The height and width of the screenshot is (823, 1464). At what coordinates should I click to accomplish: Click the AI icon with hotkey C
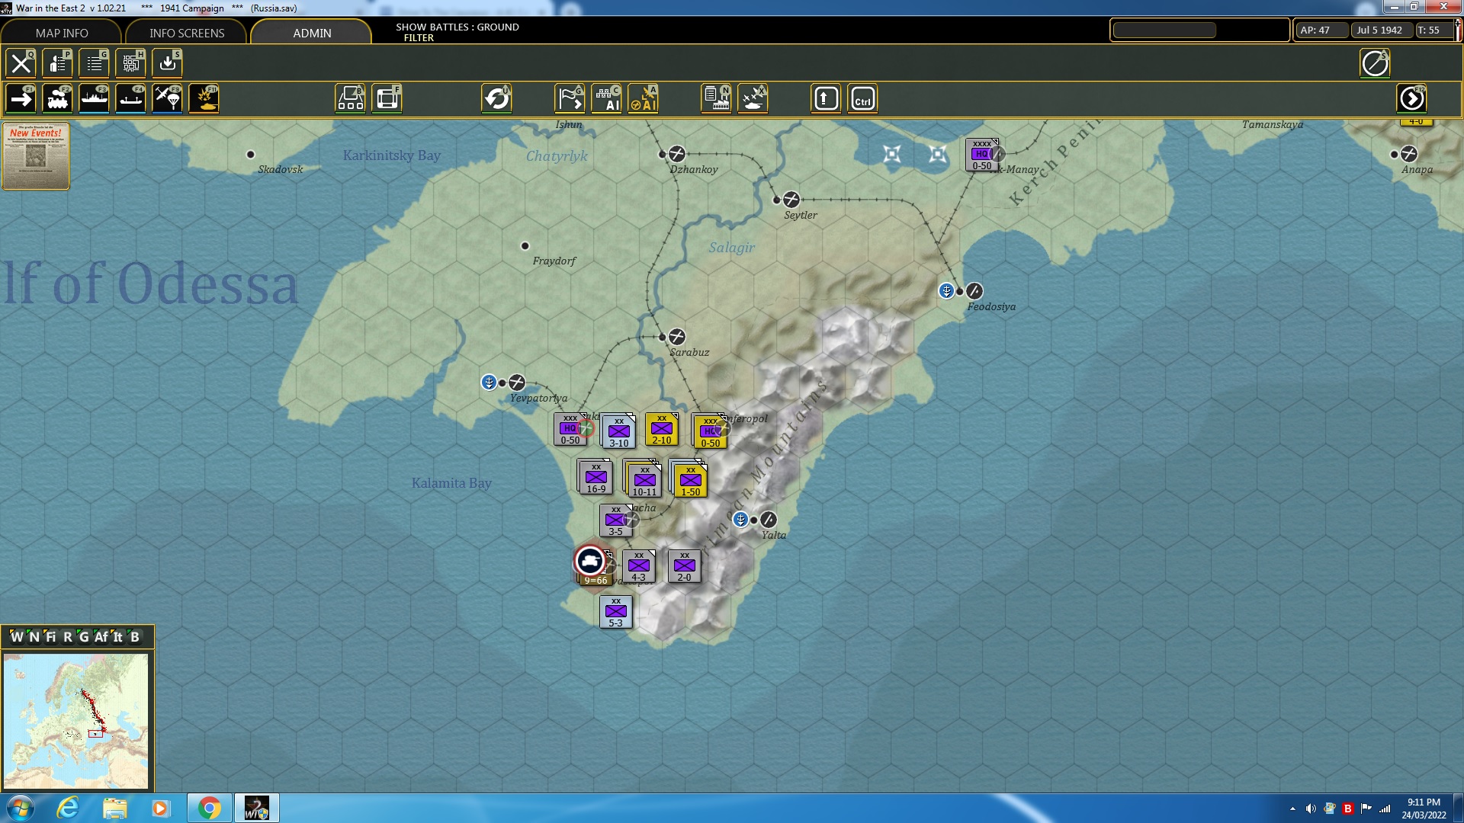(607, 99)
